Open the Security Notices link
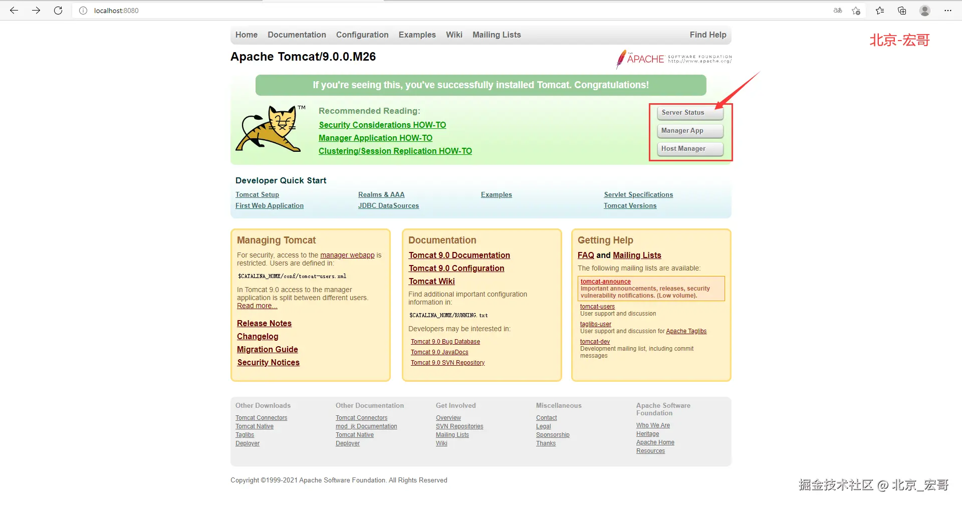This screenshot has height=505, width=962. click(268, 362)
